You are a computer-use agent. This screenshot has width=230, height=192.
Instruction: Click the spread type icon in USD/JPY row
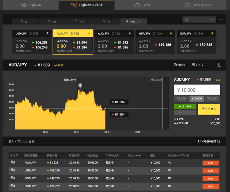click(x=13, y=170)
